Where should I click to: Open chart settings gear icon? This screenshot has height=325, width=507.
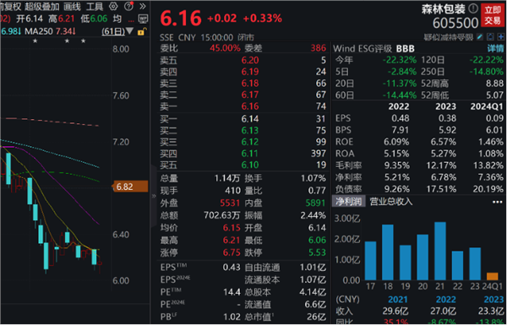[x=113, y=6]
